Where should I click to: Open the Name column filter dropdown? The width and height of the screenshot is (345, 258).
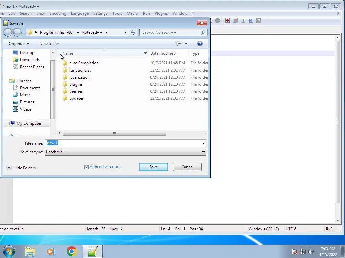click(145, 53)
